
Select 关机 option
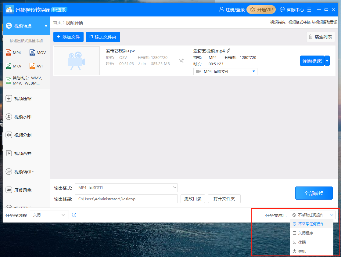311,251
